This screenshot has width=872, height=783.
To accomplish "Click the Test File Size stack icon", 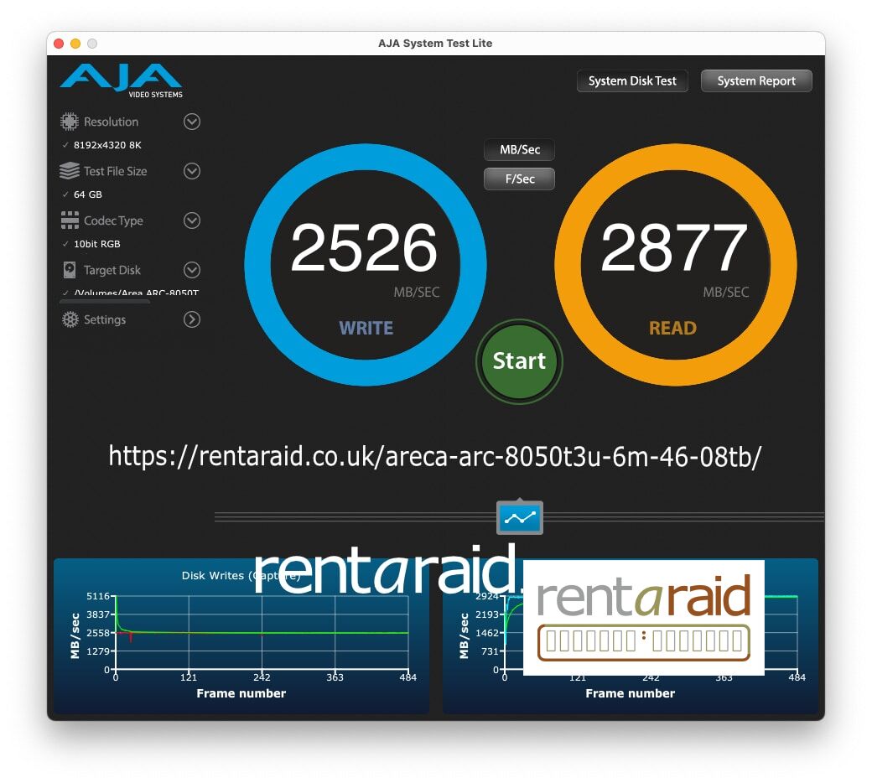I will 70,171.
